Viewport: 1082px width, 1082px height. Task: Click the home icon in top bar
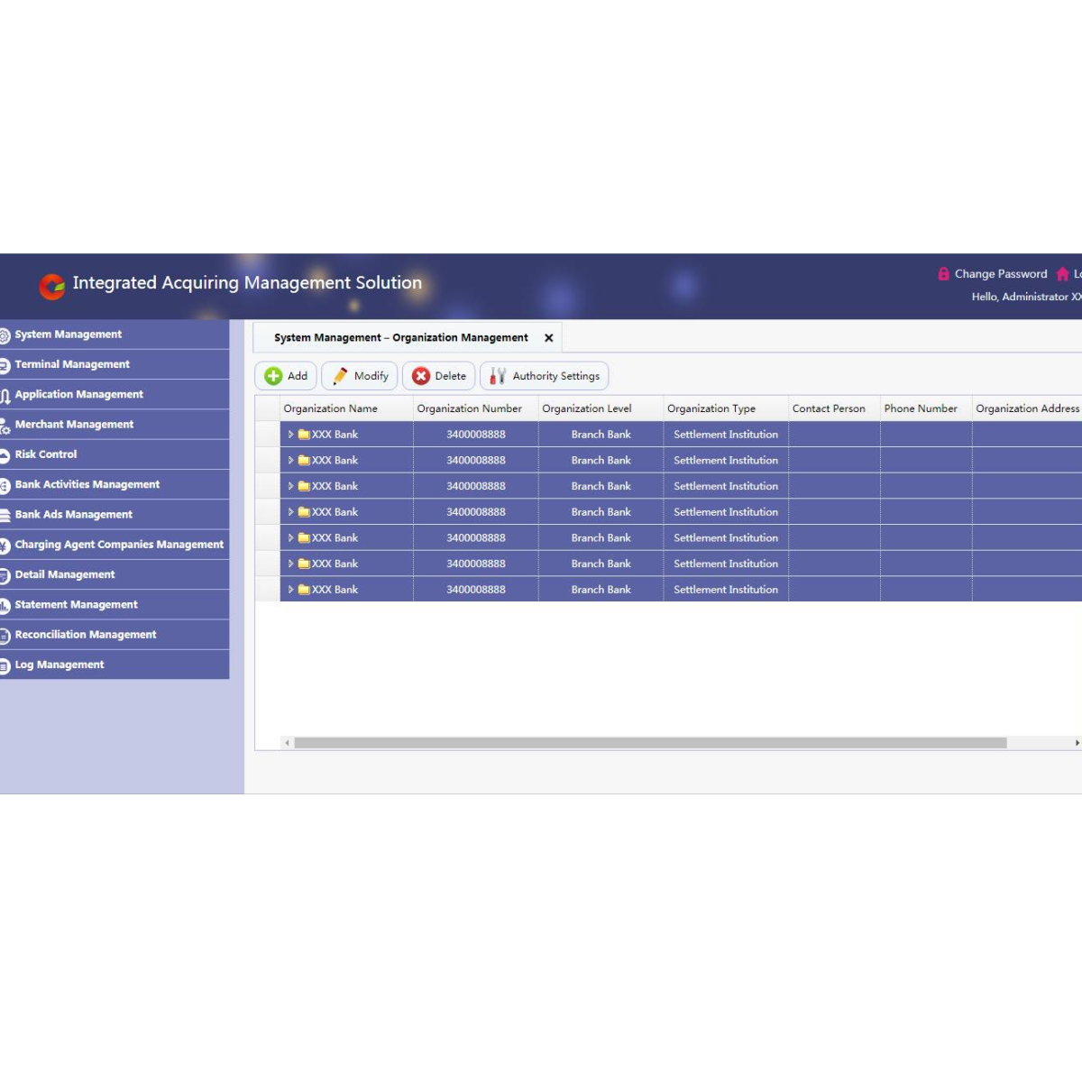(1062, 273)
